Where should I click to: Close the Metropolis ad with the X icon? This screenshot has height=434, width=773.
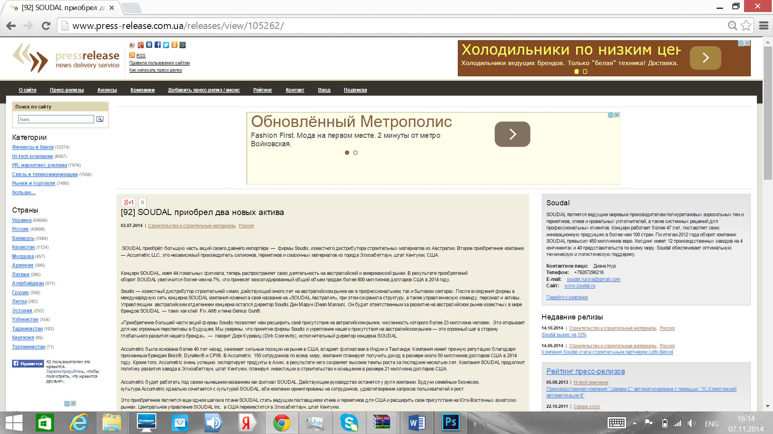pos(617,115)
